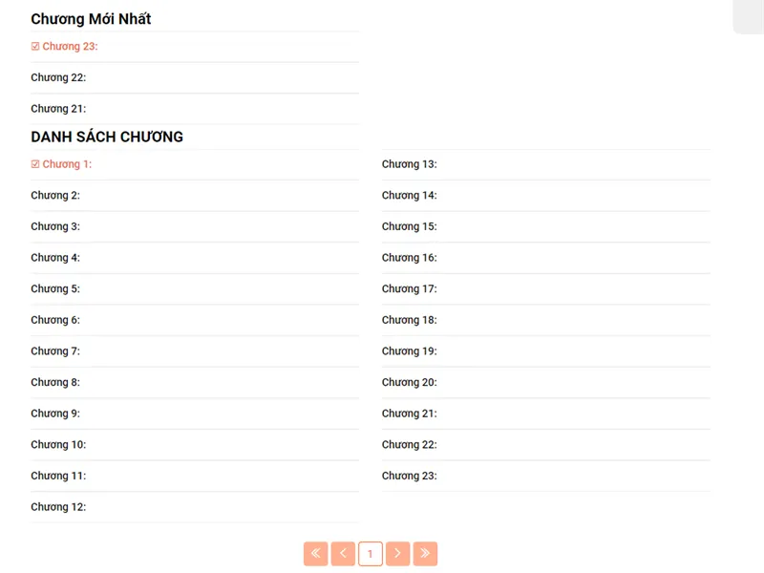Image resolution: width=764 pixels, height=573 pixels.
Task: Select Chương 8 in the chapter list
Action: [55, 383]
